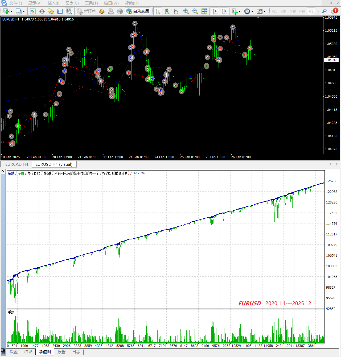The image size is (341, 357).
Task: Open the Market Watch icon
Action: pos(33,11)
